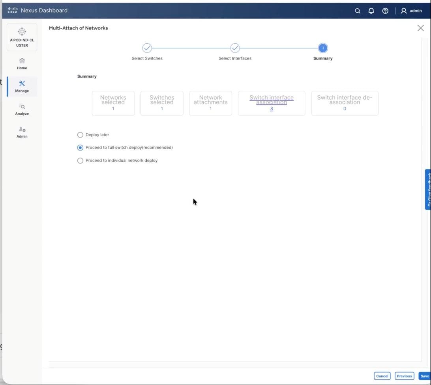Go back to the Select Interfaces step
431x385 pixels.
(x=235, y=48)
